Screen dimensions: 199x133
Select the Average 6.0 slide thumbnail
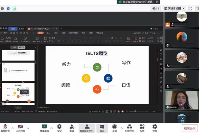pos(18,55)
